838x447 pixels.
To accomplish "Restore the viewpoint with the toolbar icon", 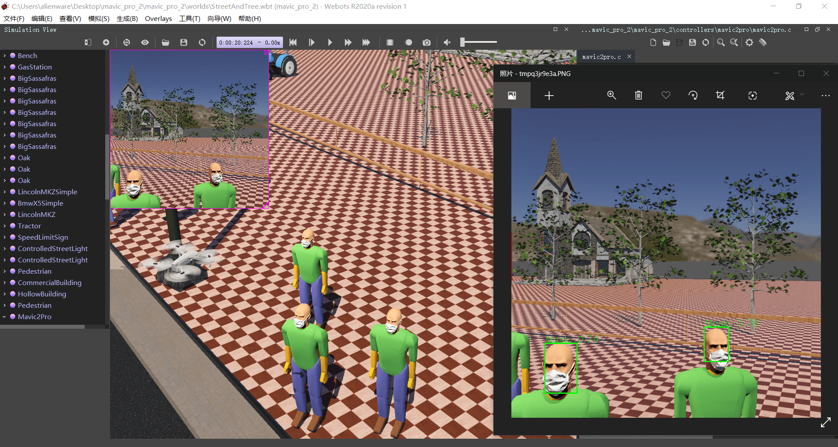I will click(x=127, y=42).
